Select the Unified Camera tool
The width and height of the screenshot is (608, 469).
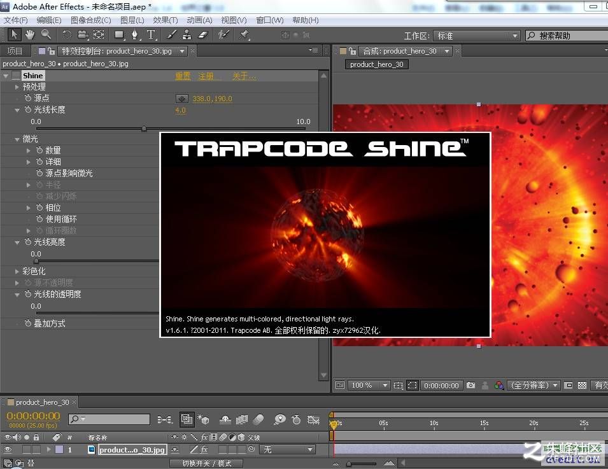pyautogui.click(x=83, y=35)
